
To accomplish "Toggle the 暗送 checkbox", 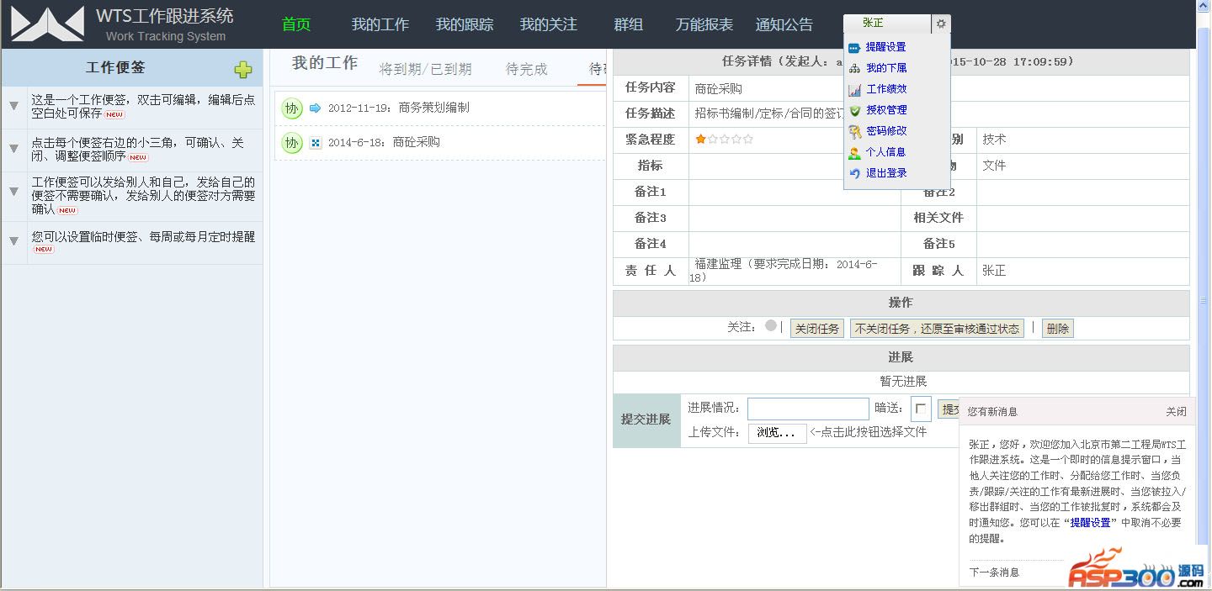I will click(921, 409).
